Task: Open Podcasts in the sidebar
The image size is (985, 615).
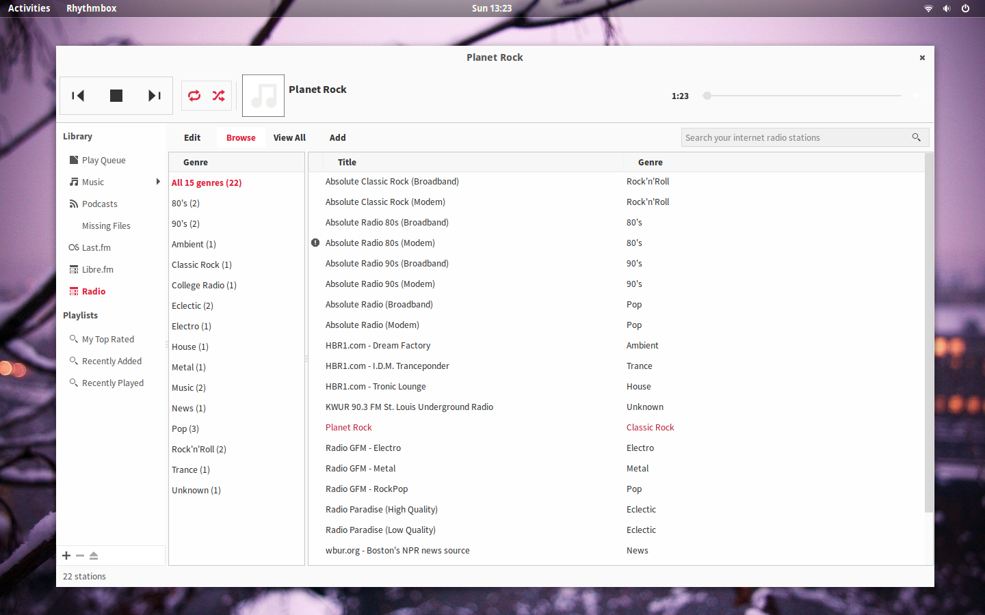Action: click(100, 204)
